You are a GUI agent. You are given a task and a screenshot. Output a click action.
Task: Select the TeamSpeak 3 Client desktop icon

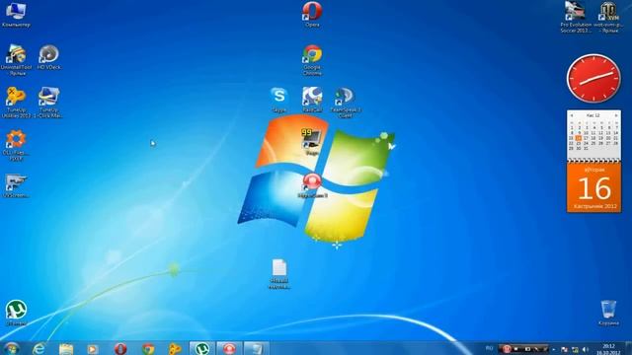tap(346, 103)
